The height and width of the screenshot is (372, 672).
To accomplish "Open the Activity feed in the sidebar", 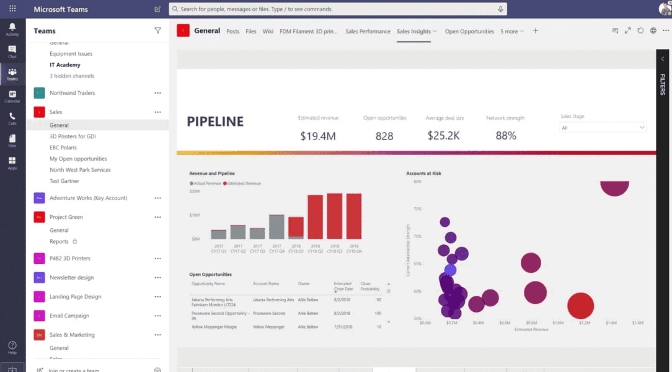I will (x=12, y=29).
